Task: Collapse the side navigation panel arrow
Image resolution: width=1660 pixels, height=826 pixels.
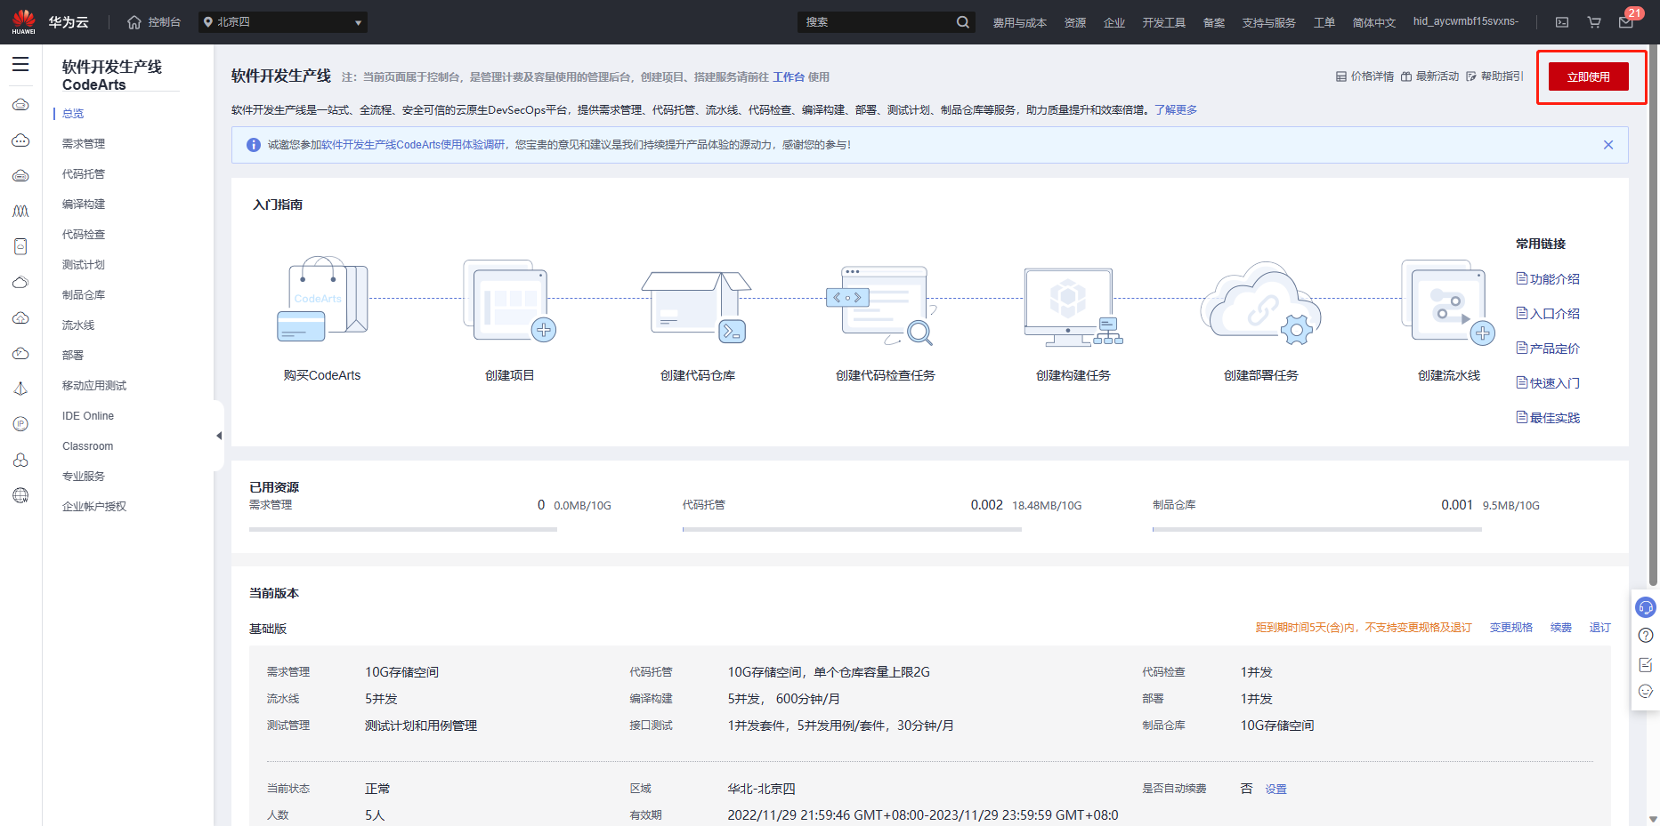Action: pyautogui.click(x=219, y=436)
